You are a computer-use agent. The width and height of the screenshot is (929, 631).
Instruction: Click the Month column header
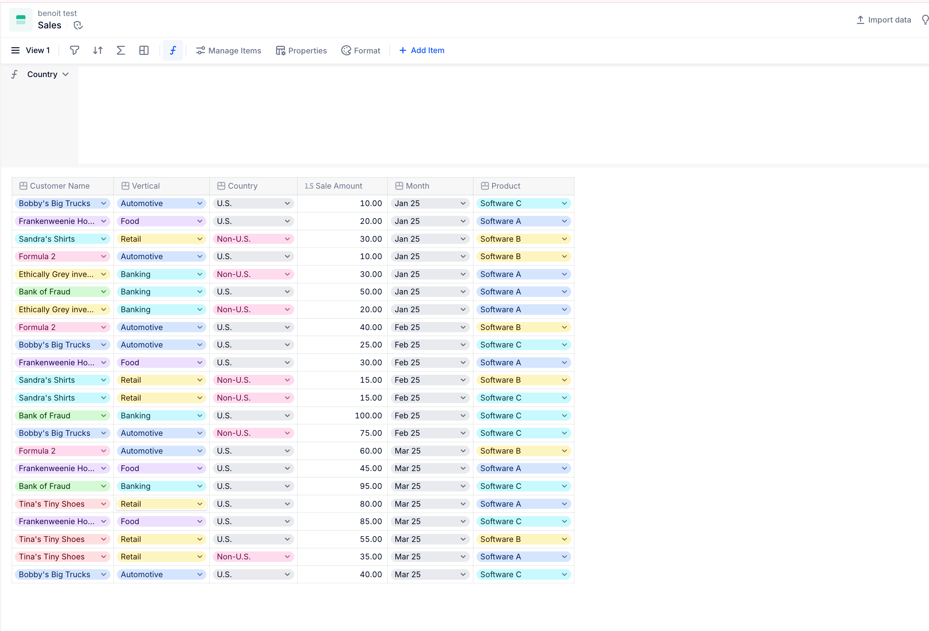[430, 186]
